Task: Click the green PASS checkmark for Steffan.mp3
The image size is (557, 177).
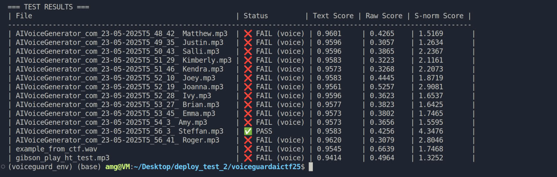Action: pyautogui.click(x=248, y=131)
